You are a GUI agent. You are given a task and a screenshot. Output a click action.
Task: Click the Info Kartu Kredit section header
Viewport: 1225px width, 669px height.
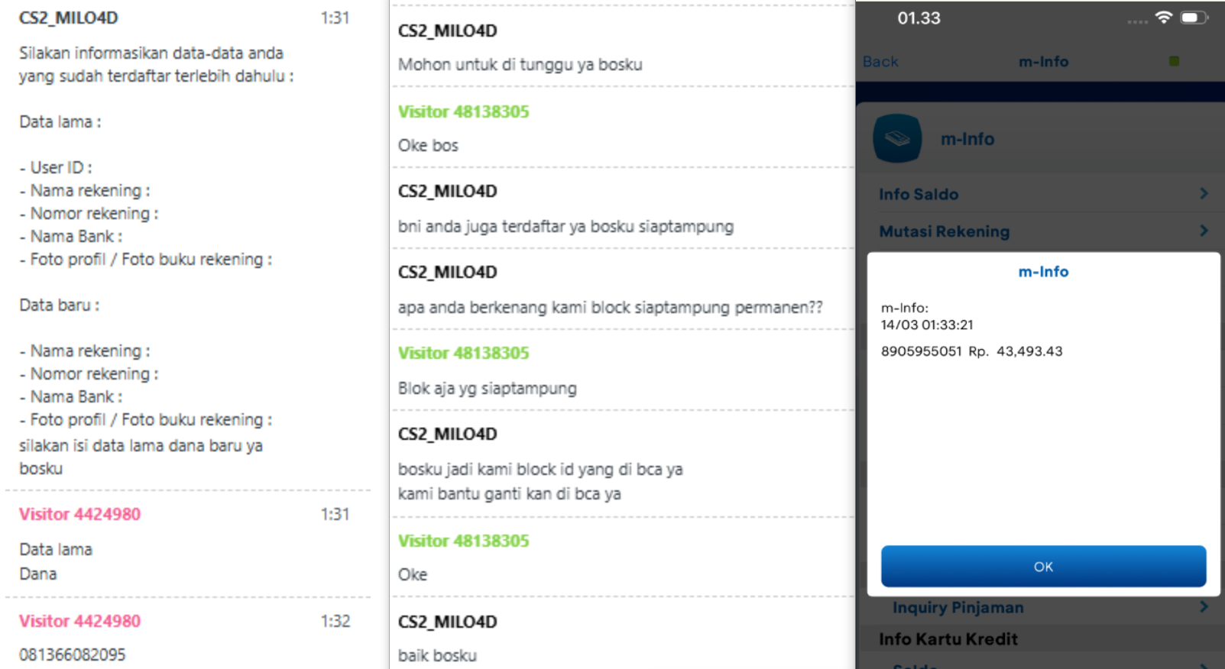(948, 639)
